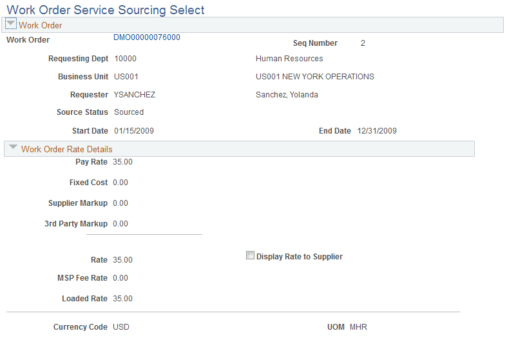Click the Display Rate to Supplier label
This screenshot has width=507, height=340.
300,257
